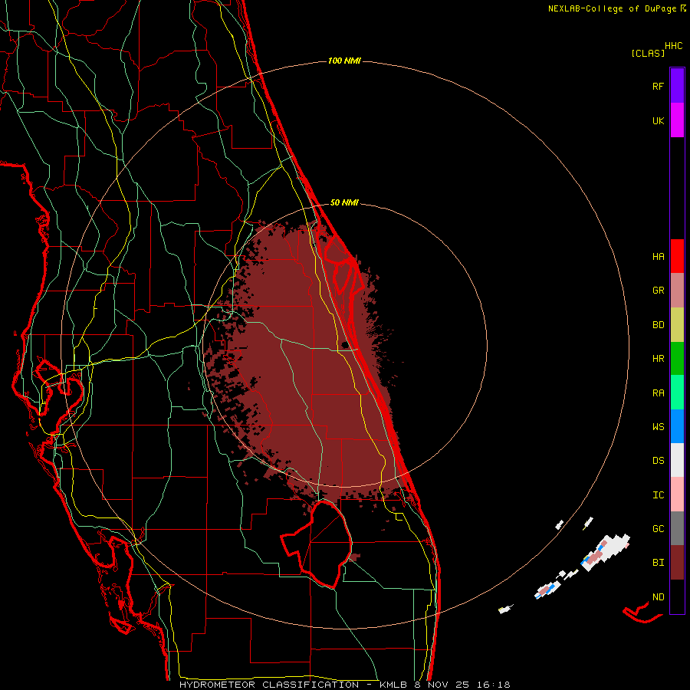Click the GR legend label
Viewport: 690px width, 690px height.
pyautogui.click(x=658, y=291)
